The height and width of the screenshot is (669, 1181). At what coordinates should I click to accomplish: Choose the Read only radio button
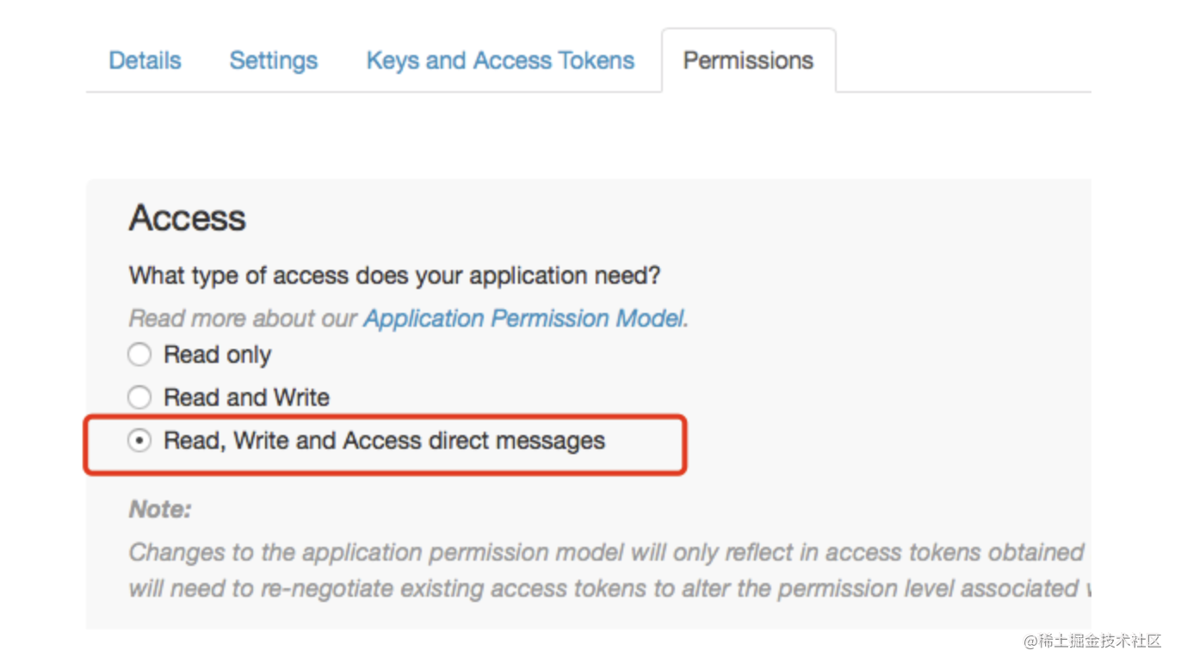tap(139, 354)
